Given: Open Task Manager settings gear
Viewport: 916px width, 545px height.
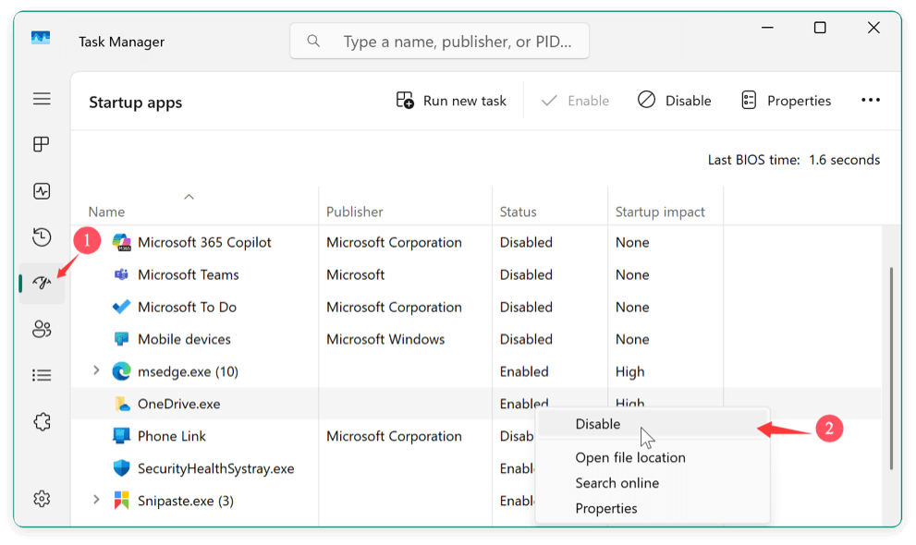Looking at the screenshot, I should point(42,499).
